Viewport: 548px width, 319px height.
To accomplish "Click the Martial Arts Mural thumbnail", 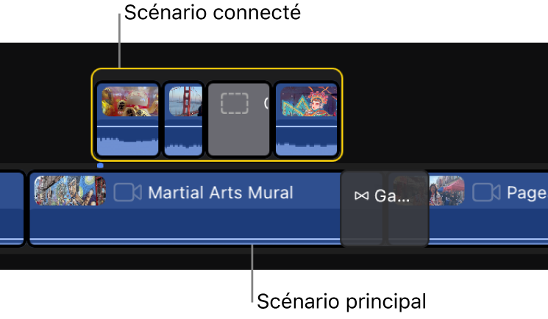I will 70,191.
